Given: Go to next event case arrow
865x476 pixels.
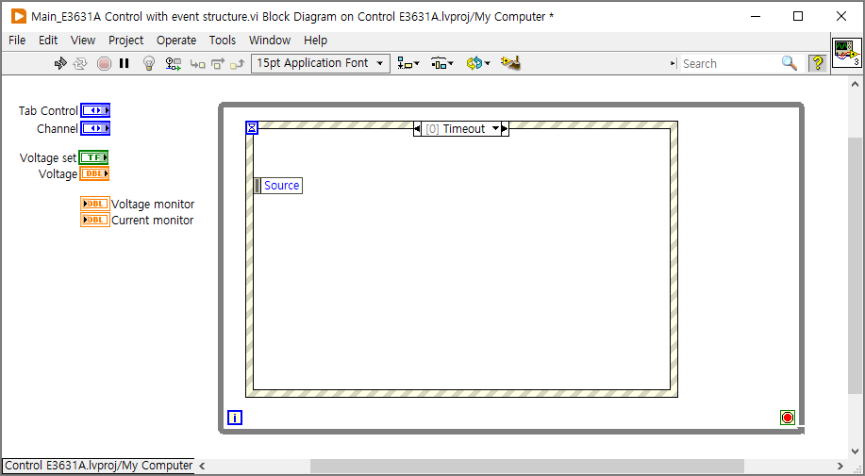Looking at the screenshot, I should click(x=505, y=128).
